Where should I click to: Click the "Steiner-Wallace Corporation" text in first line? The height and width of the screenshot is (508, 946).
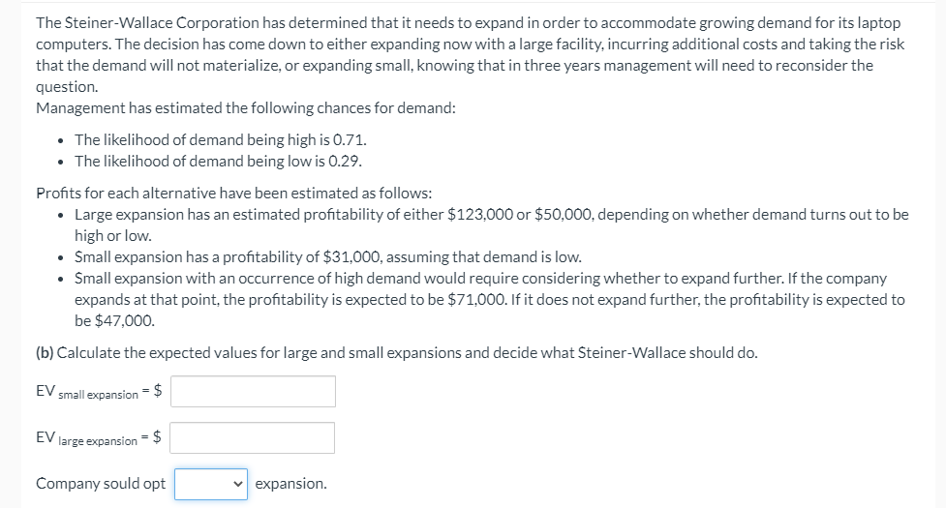160,22
